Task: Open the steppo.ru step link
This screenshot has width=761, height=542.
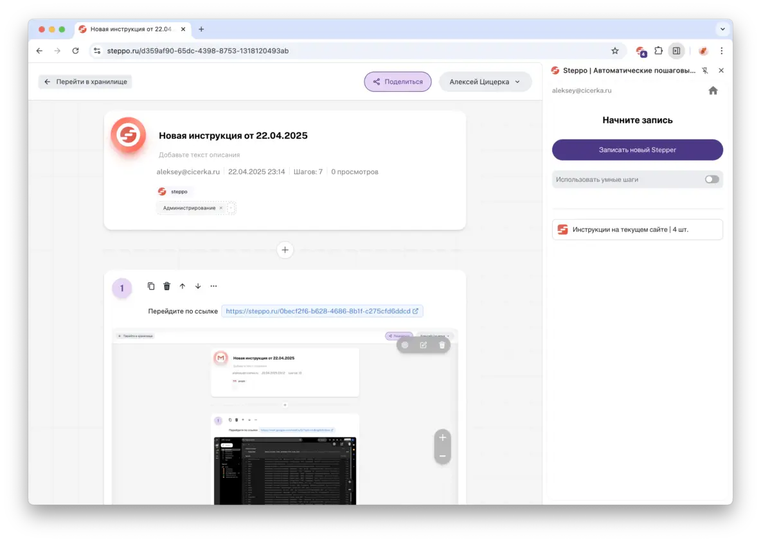Action: pyautogui.click(x=322, y=311)
